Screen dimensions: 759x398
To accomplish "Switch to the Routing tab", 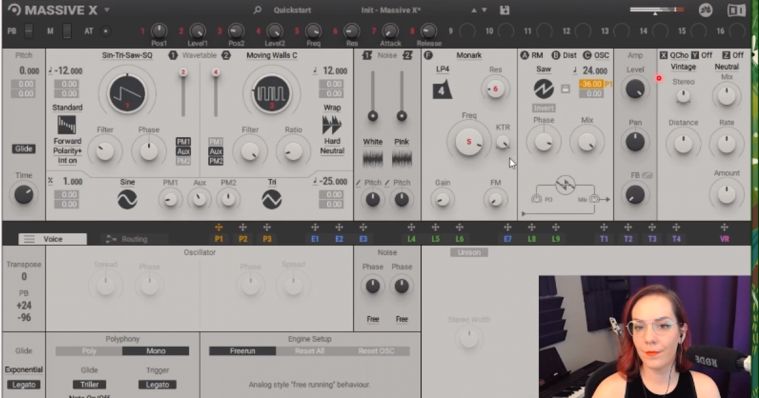I will click(x=133, y=239).
